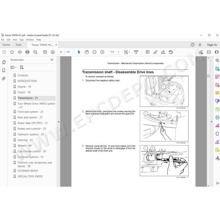Open the Protect shield tool icon
The height and width of the screenshot is (220, 220).
click(217, 134)
